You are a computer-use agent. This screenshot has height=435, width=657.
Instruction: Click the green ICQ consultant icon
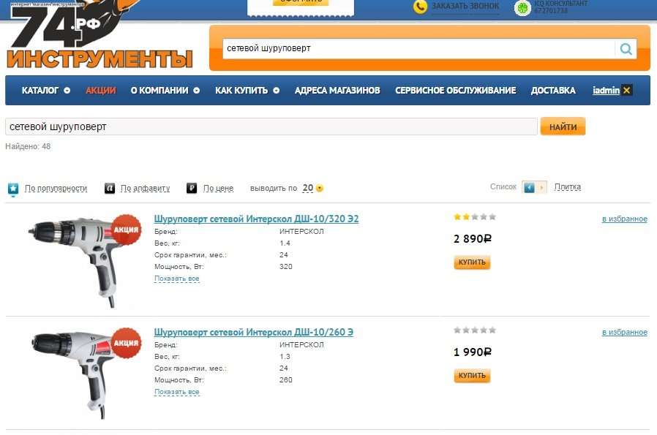[x=522, y=7]
